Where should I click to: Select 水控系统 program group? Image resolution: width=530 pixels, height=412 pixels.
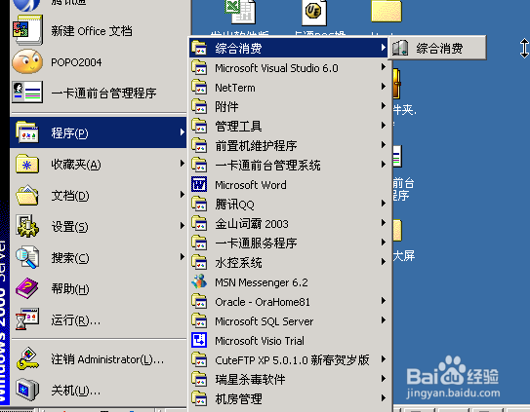[289, 263]
